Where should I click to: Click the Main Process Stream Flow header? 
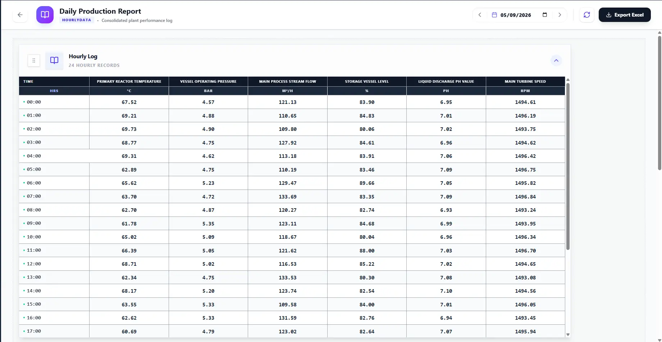point(288,82)
